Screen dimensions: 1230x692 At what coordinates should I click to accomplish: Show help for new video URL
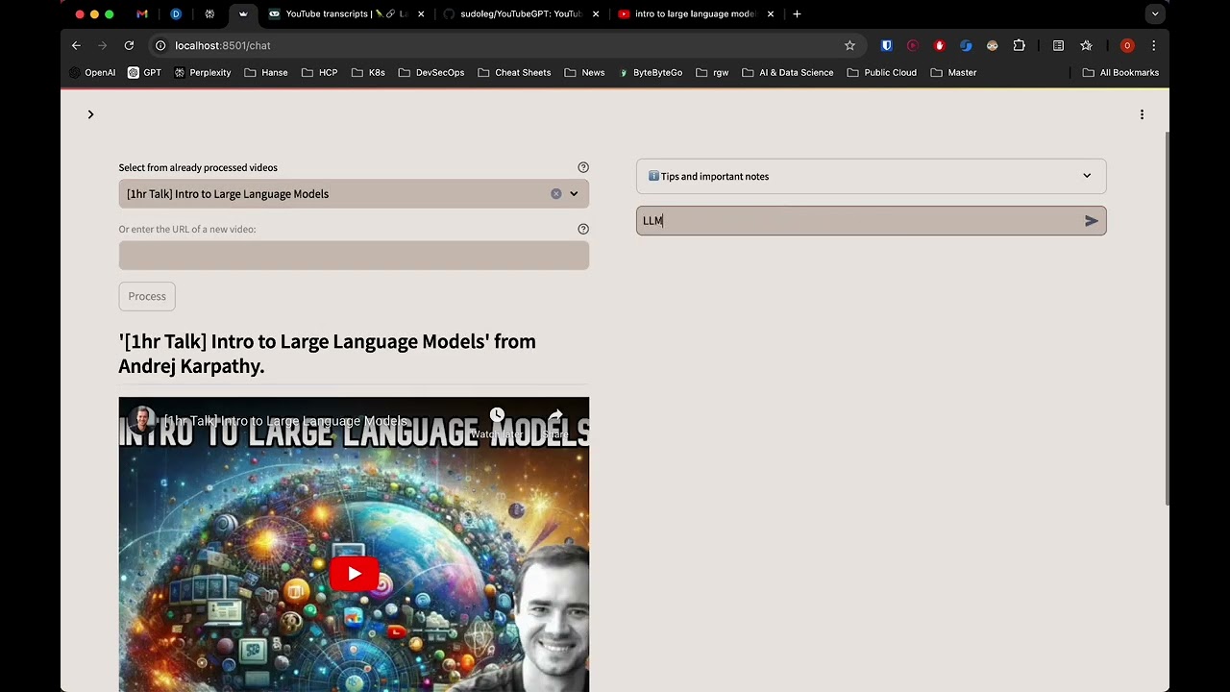[x=583, y=229]
